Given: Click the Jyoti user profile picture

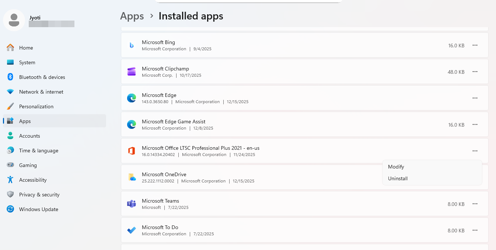Looking at the screenshot, I should 14,20.
